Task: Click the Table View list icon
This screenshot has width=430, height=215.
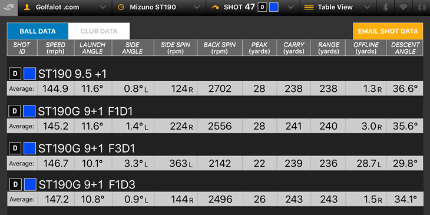Action: [x=309, y=8]
